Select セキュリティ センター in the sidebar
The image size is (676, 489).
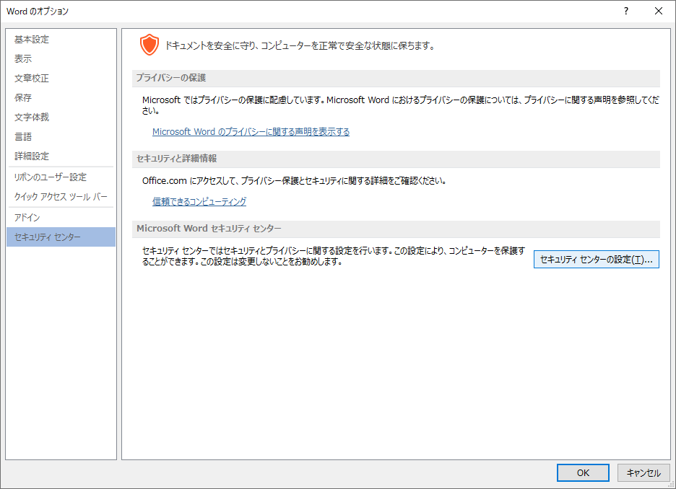pos(48,237)
